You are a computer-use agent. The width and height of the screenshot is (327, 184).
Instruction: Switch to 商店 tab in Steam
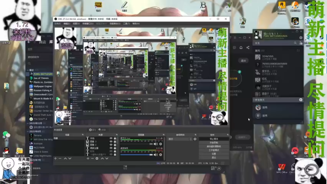[x=43, y=42]
